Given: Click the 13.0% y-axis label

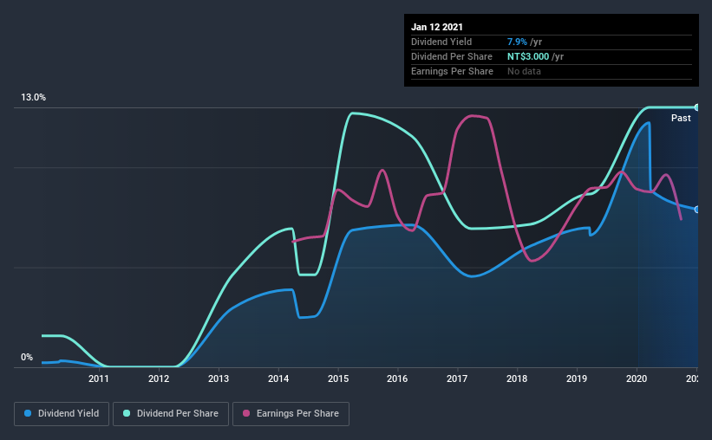Looking at the screenshot, I should [33, 98].
